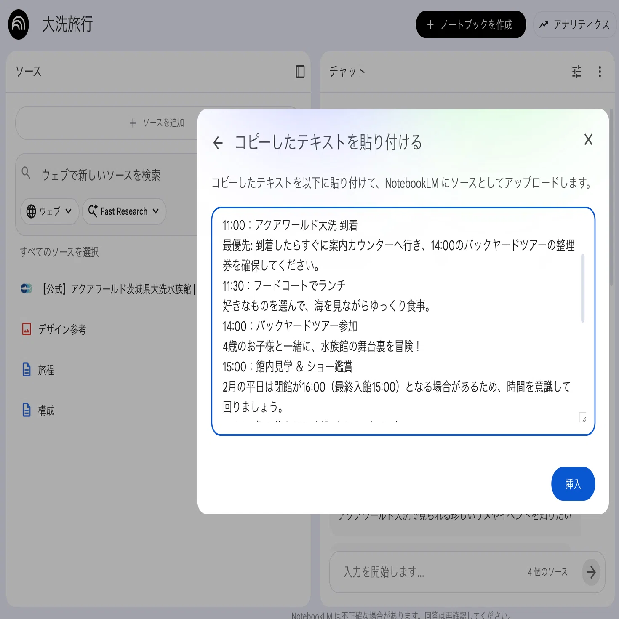Click the textarea resize handle
Viewport: 619px width, 619px height.
coord(583,417)
